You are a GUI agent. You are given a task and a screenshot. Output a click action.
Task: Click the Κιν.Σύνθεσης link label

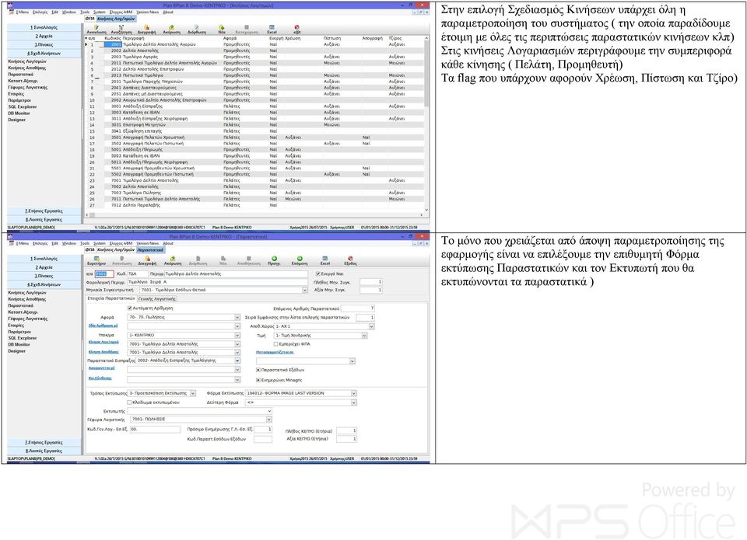[x=100, y=378]
